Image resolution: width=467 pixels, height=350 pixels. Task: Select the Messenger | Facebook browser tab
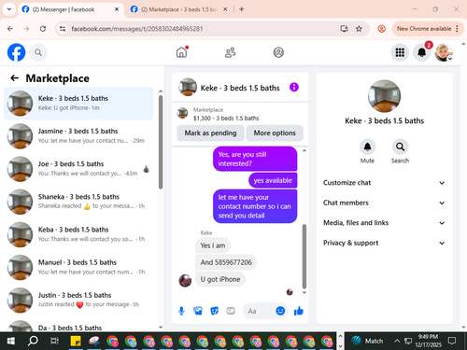click(71, 9)
